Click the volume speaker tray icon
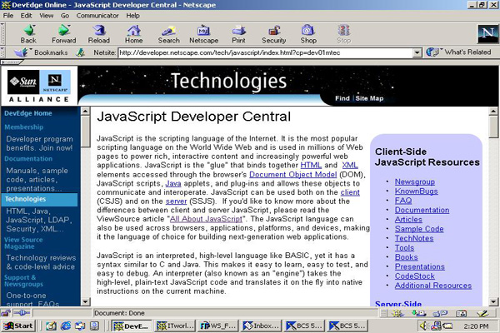 click(x=423, y=326)
